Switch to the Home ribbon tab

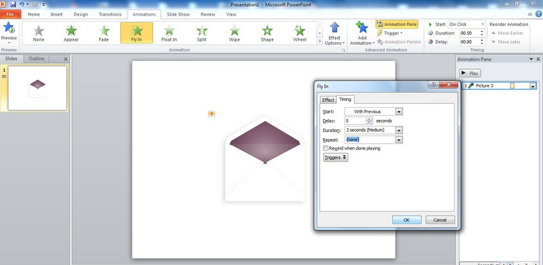click(x=33, y=14)
